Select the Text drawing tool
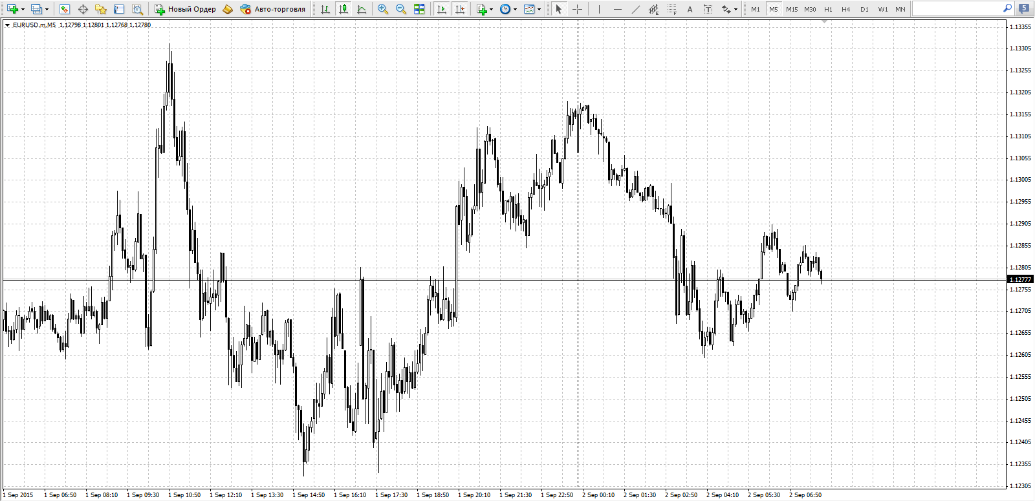This screenshot has width=1035, height=501. pos(690,9)
